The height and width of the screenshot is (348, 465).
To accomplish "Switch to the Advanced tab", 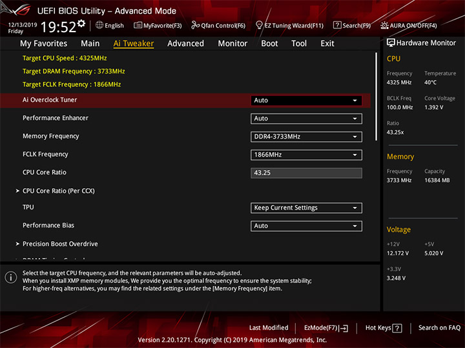I will 185,44.
